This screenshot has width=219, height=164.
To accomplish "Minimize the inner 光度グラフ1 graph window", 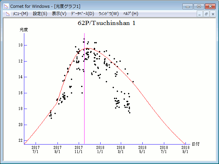I will coord(200,14).
